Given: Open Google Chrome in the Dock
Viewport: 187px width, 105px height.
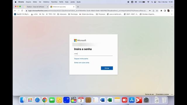Looking at the screenshot, I should pos(45,100).
